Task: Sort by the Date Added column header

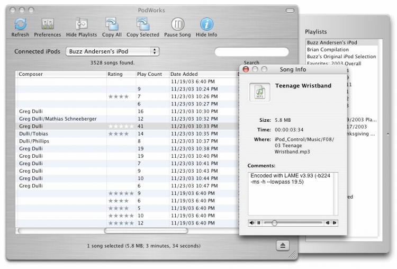Action: tap(203, 74)
